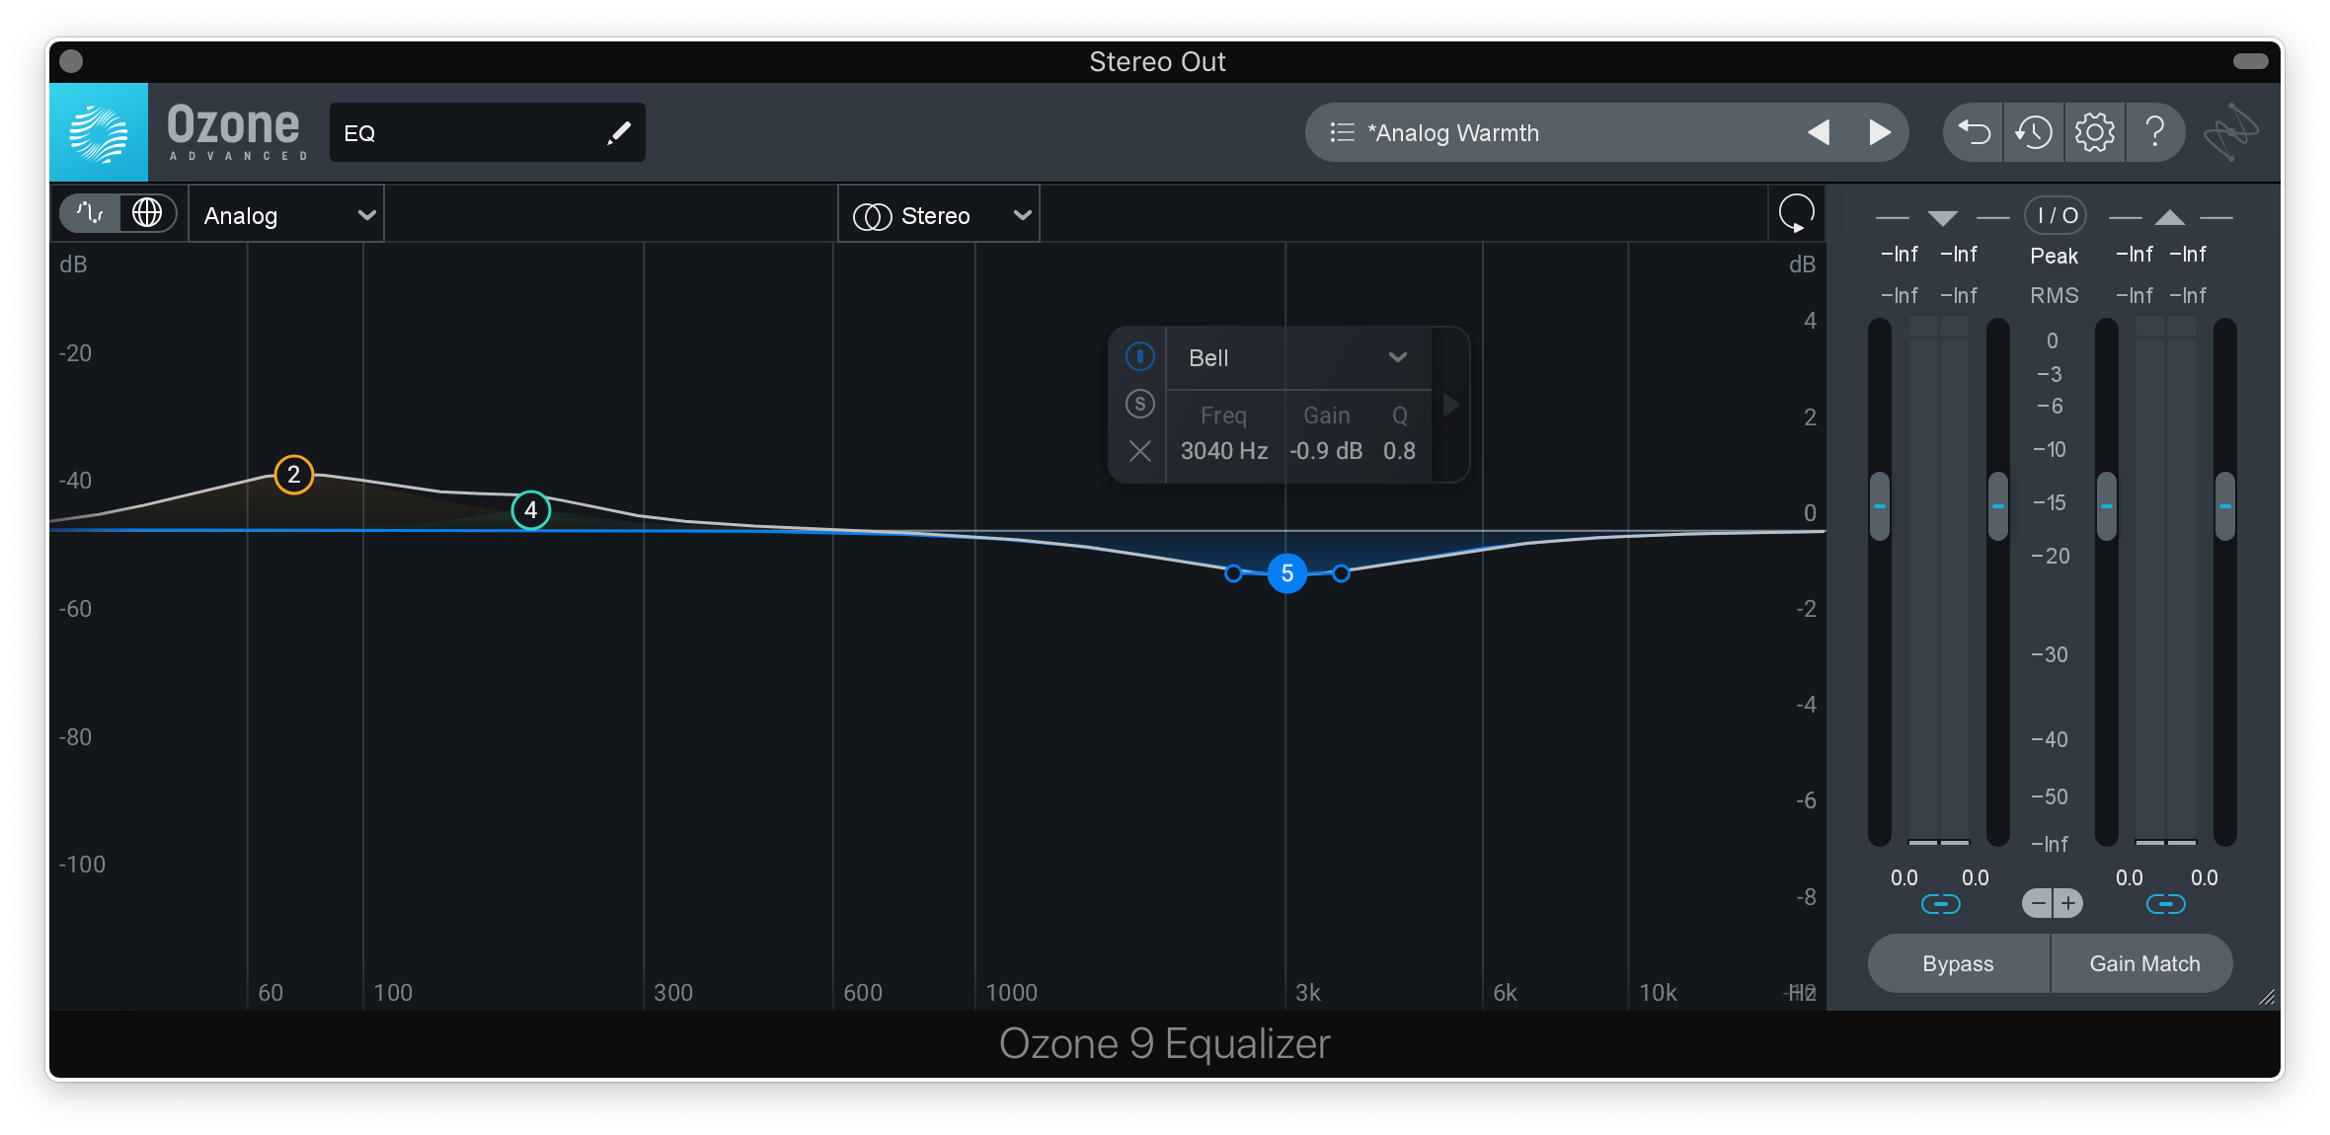Open the undo history clock icon
The height and width of the screenshot is (1135, 2330).
click(2034, 132)
